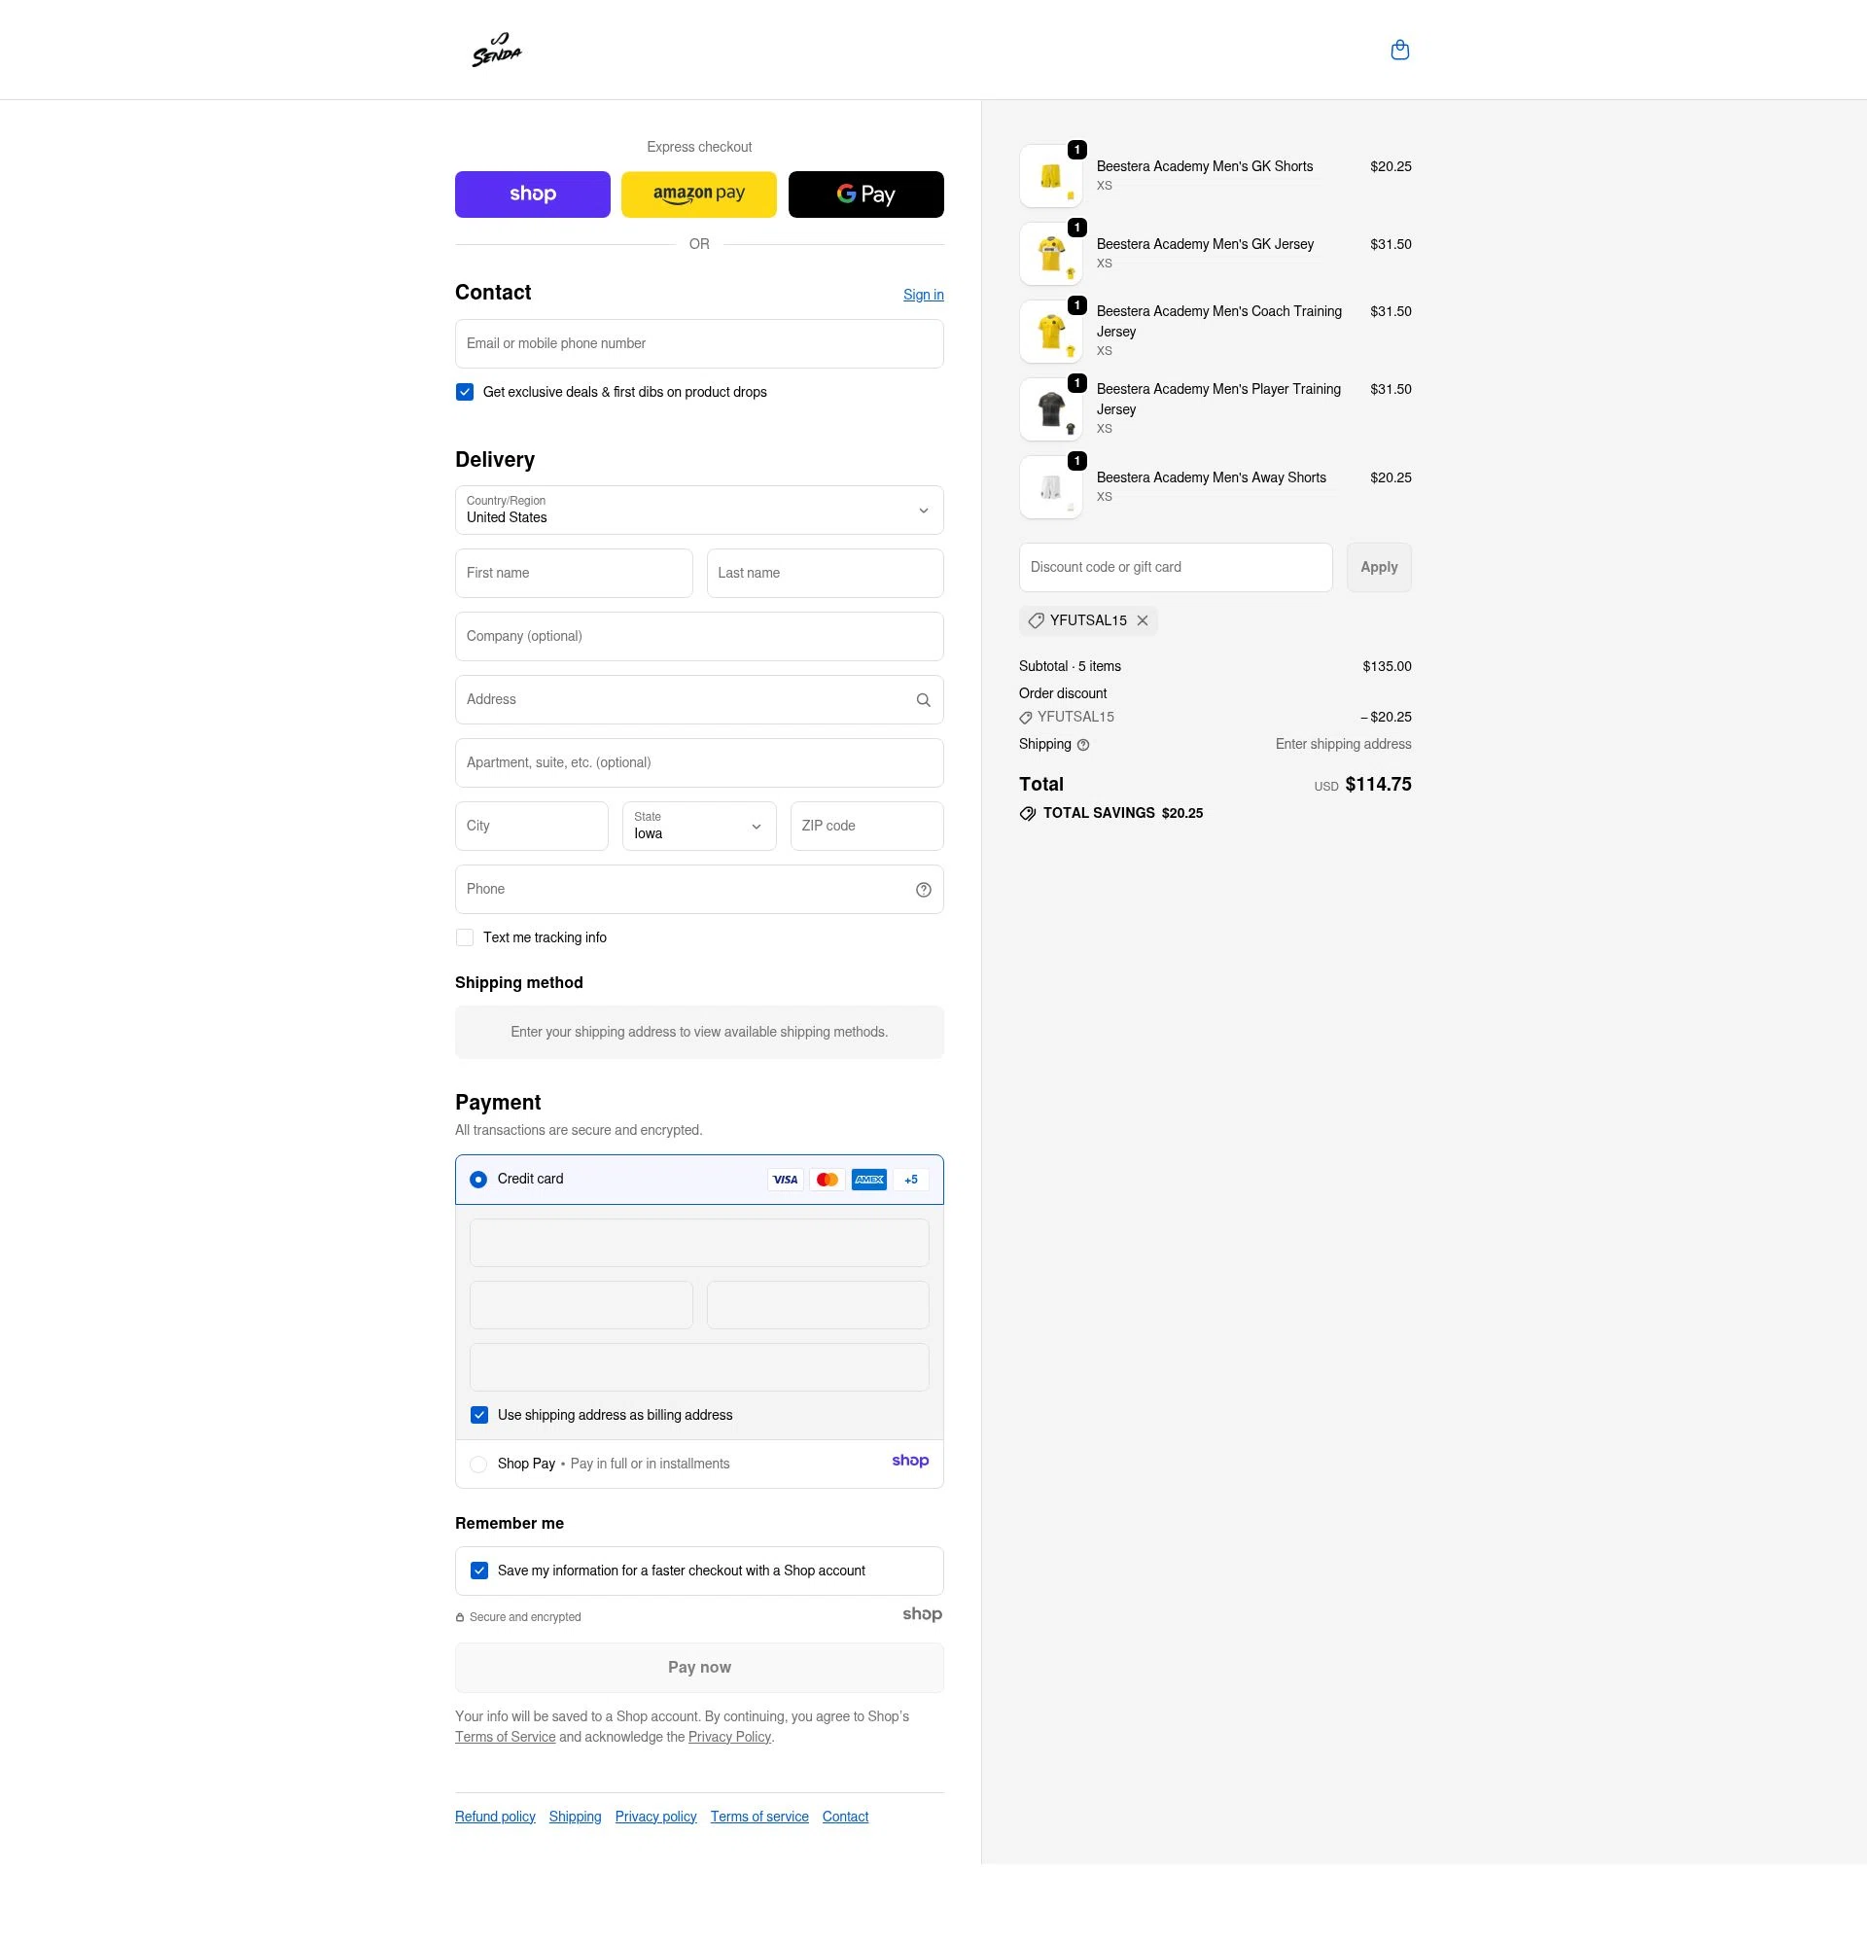The height and width of the screenshot is (1942, 1867).
Task: Select Shop Pay installments payment option
Action: tap(478, 1464)
